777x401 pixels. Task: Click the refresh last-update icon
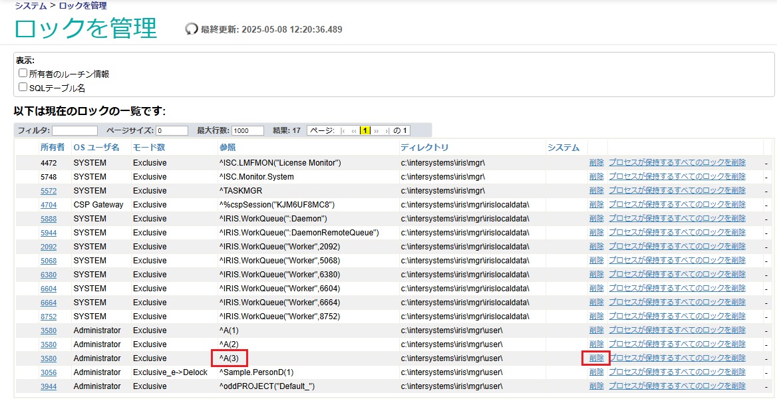pos(192,29)
